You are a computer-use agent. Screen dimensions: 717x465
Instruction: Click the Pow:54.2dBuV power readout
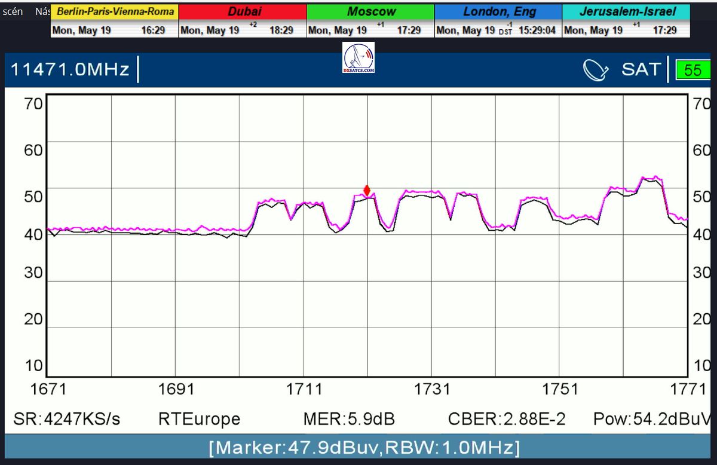[654, 420]
